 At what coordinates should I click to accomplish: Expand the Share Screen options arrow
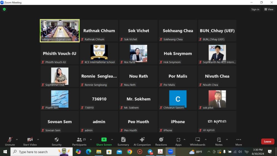112,139
